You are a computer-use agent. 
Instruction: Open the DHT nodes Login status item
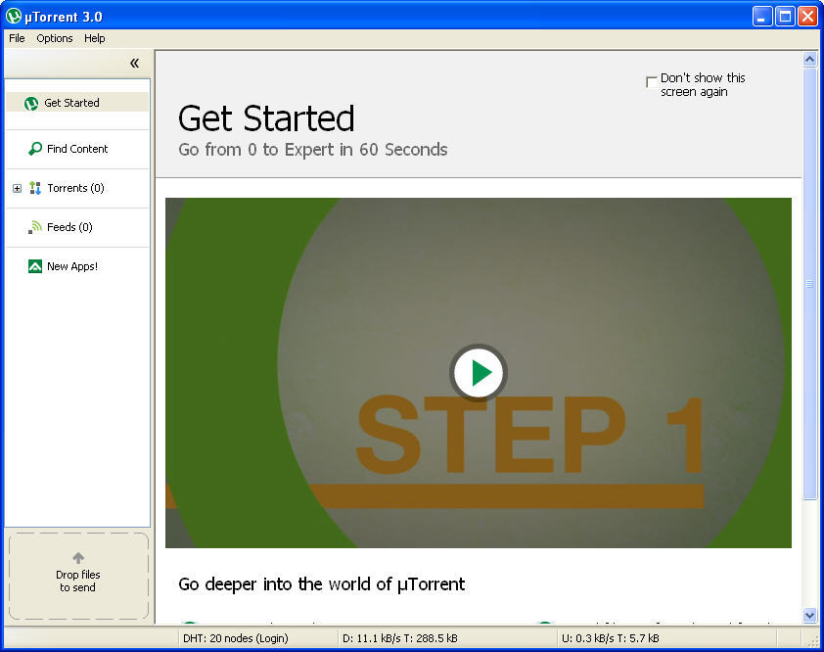coord(239,637)
